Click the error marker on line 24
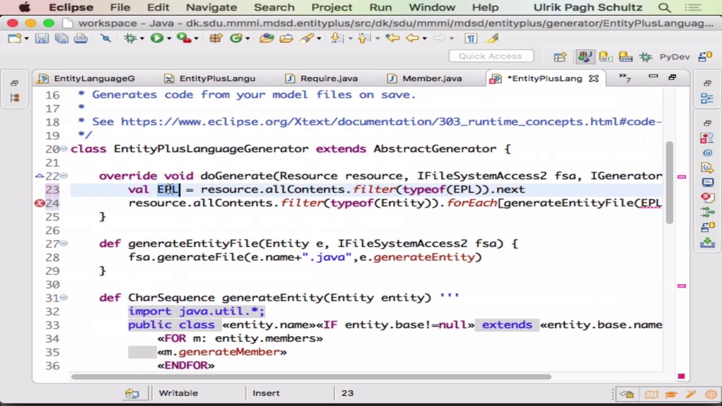Image resolution: width=722 pixels, height=406 pixels. pyautogui.click(x=39, y=203)
